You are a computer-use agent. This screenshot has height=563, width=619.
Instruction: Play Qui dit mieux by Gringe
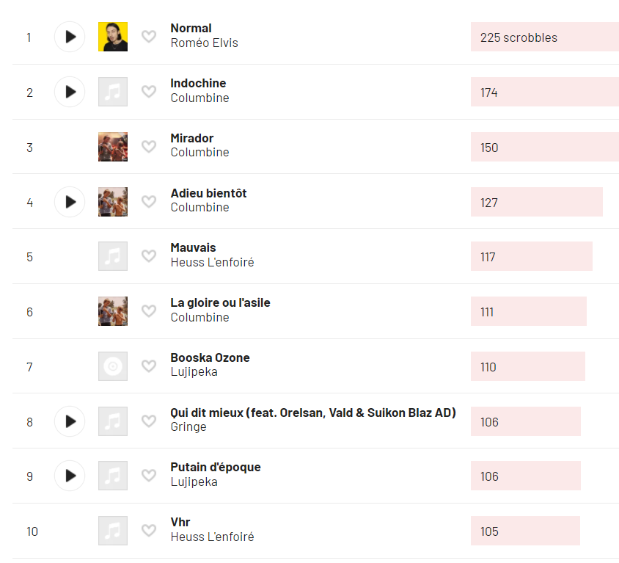70,421
